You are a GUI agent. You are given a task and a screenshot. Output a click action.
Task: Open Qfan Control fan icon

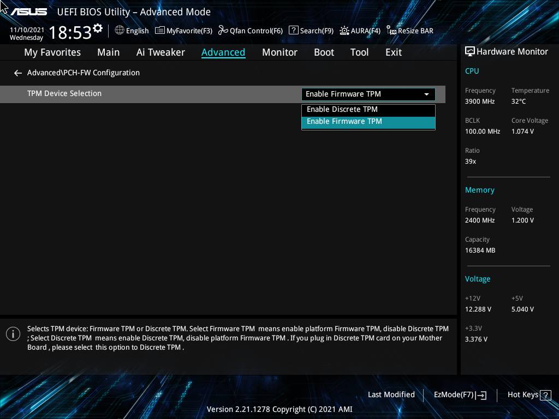pos(223,31)
